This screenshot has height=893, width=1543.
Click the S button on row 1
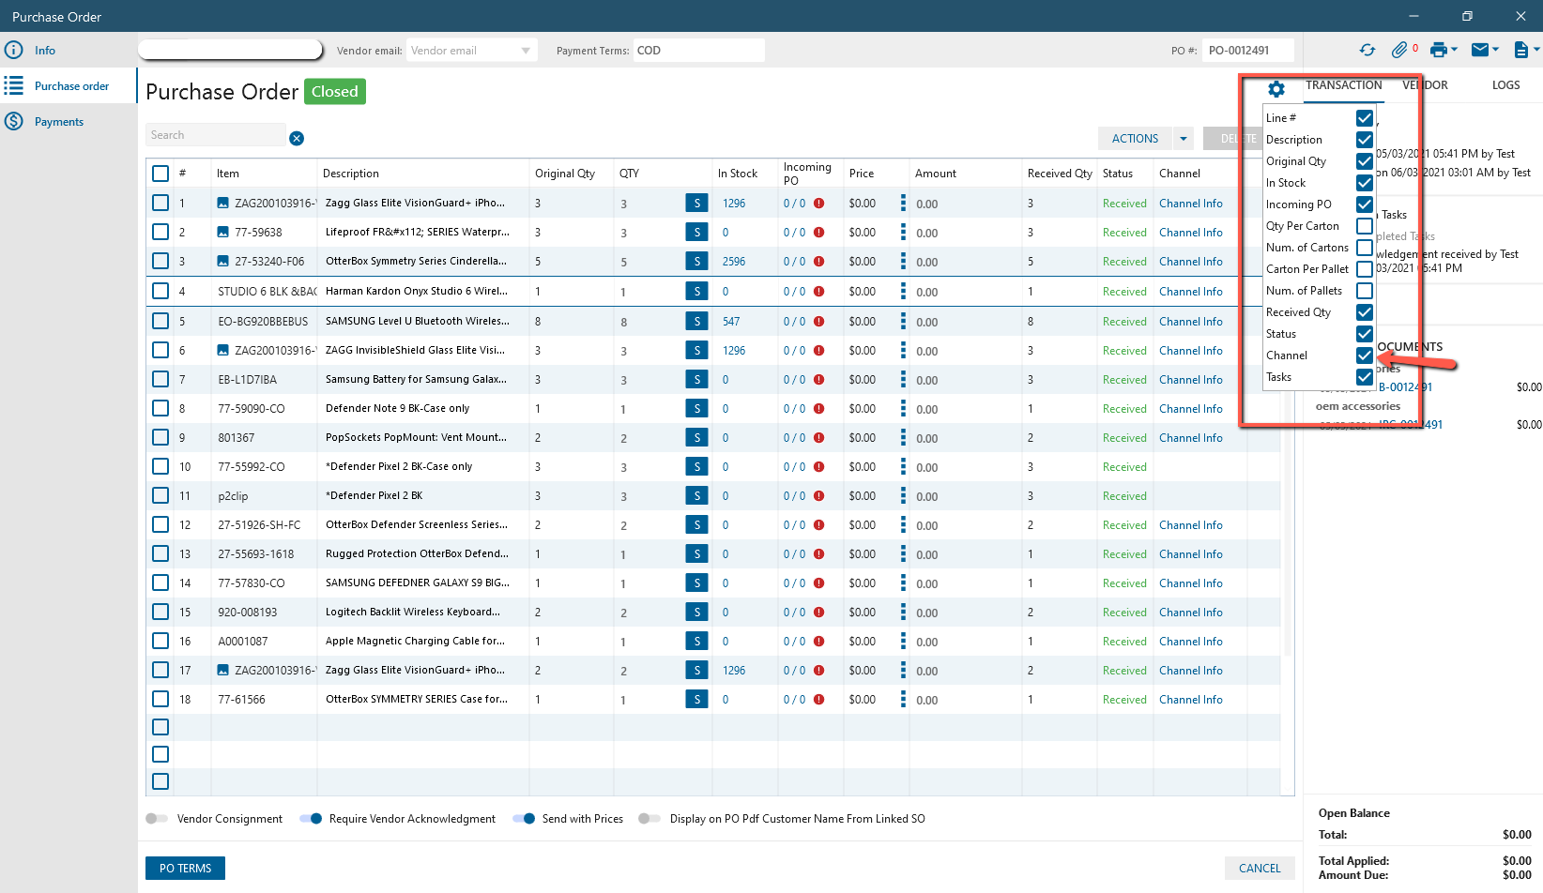pyautogui.click(x=696, y=204)
